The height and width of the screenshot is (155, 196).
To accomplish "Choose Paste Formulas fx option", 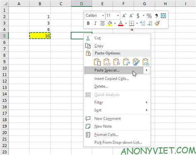I will [x=117, y=62].
